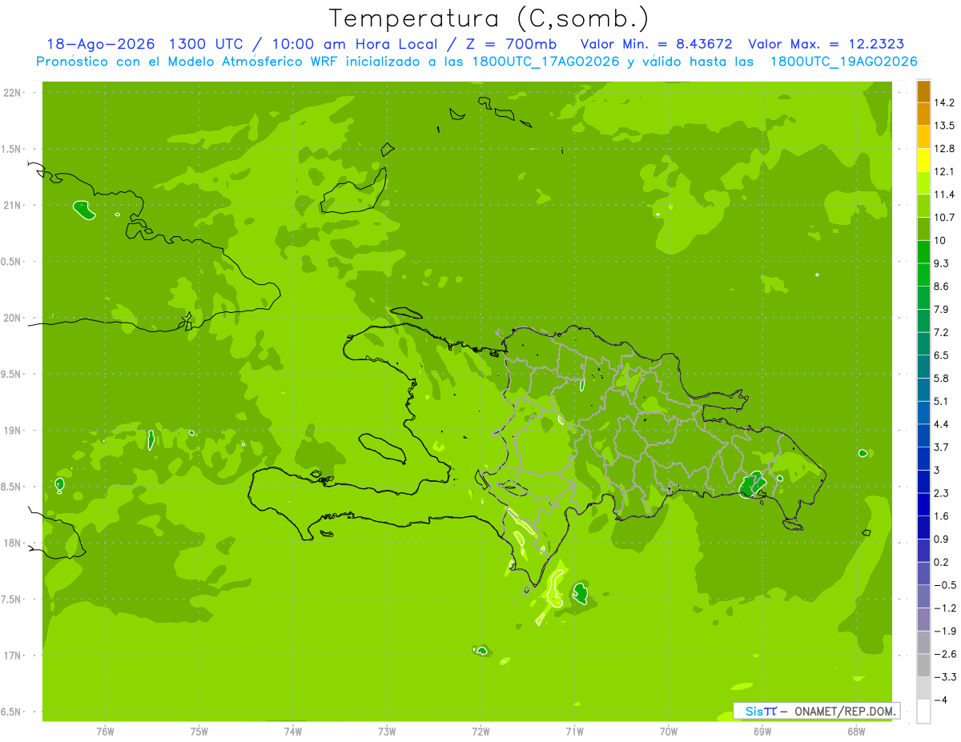961x742 pixels.
Task: Click the "3.7" colorbar value
Action: (x=943, y=447)
